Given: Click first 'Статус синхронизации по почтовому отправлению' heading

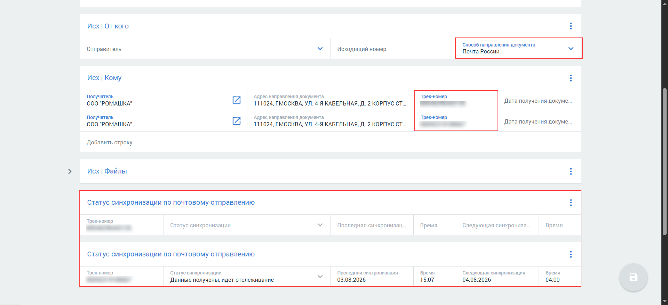Looking at the screenshot, I should 171,203.
